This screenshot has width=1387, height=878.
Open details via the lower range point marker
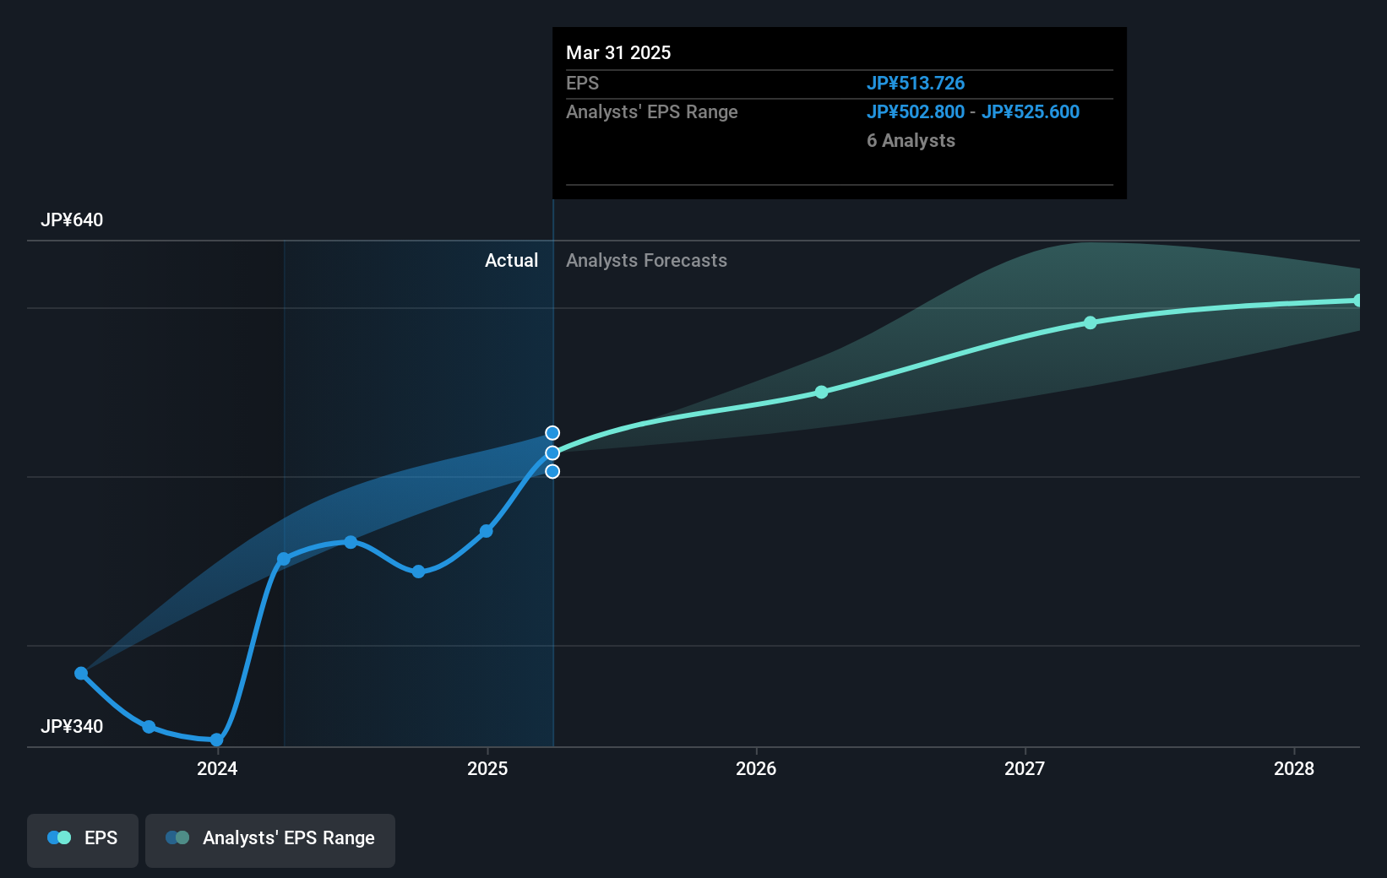553,473
